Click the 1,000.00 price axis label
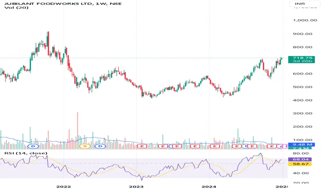Image resolution: width=322 pixels, height=190 pixels. coord(305,20)
